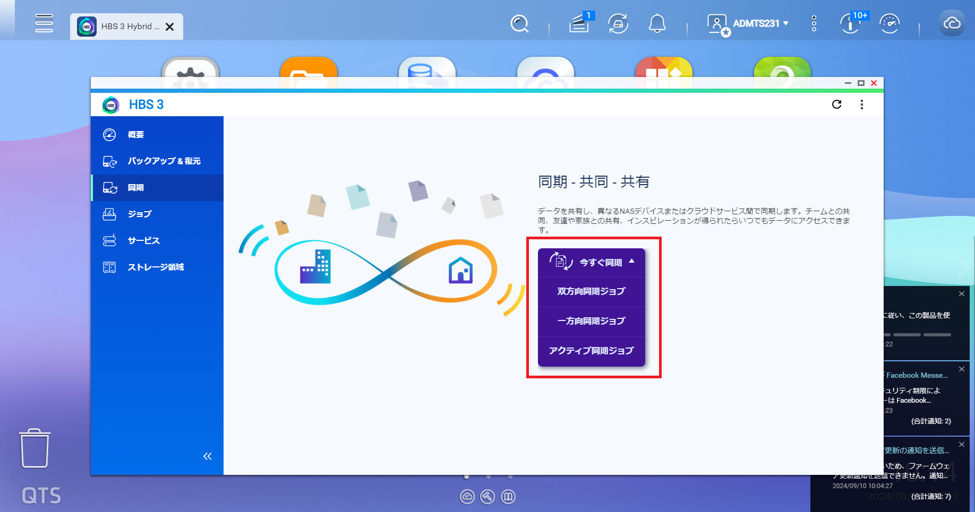
Task: Open external devices icon in top bar
Action: coord(618,24)
